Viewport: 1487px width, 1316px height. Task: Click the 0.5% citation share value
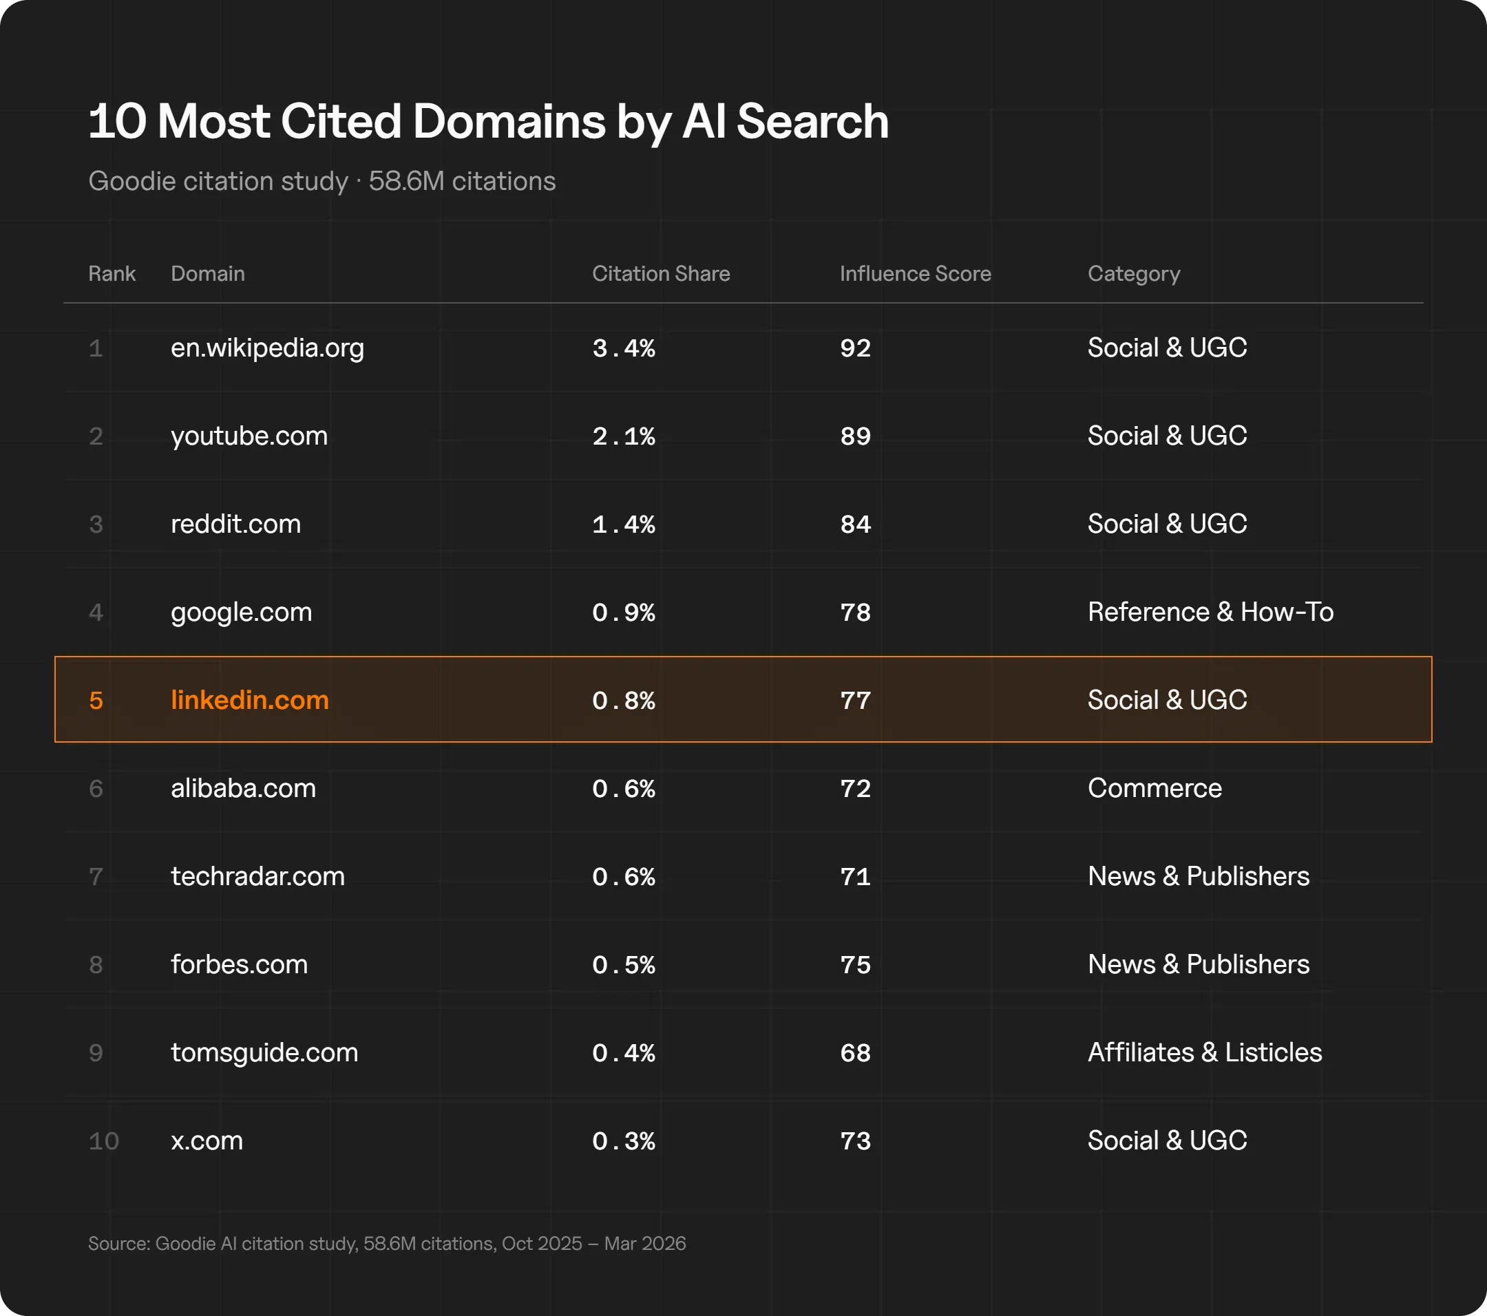pos(624,964)
